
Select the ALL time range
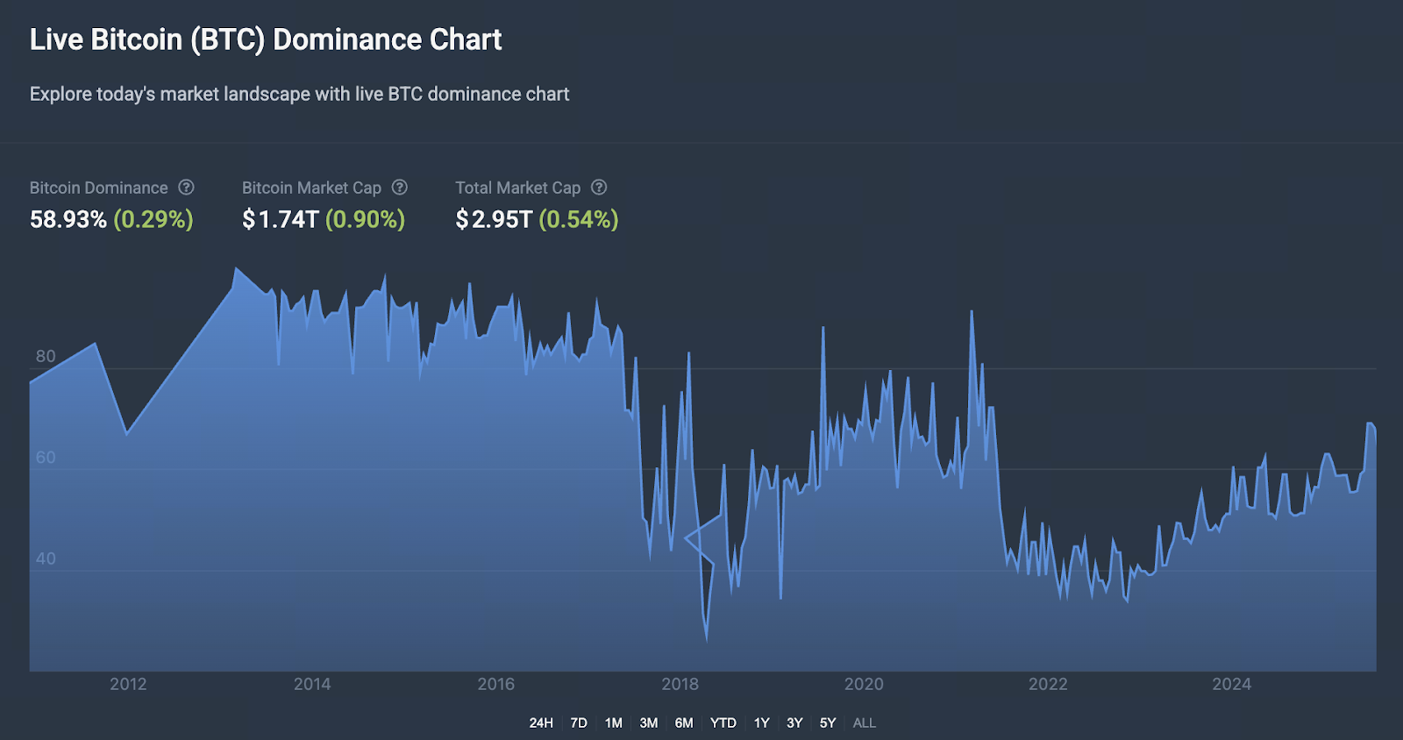tap(865, 723)
